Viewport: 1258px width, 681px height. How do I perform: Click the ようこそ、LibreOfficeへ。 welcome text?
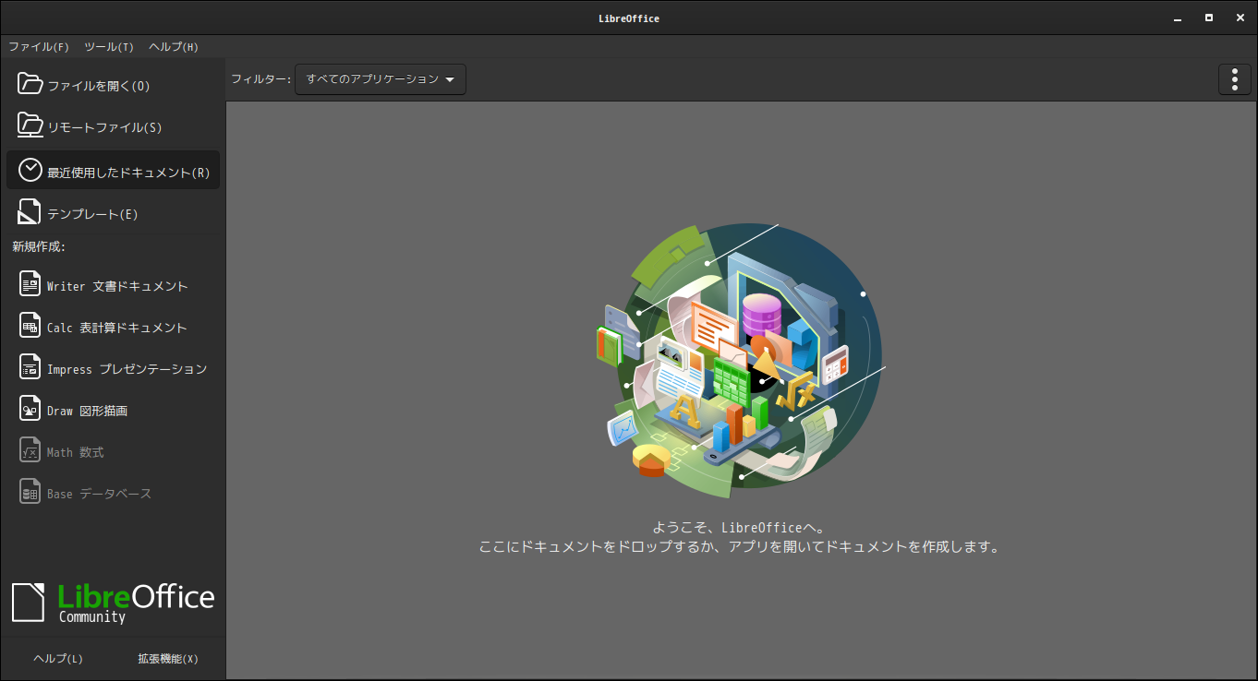pos(739,528)
